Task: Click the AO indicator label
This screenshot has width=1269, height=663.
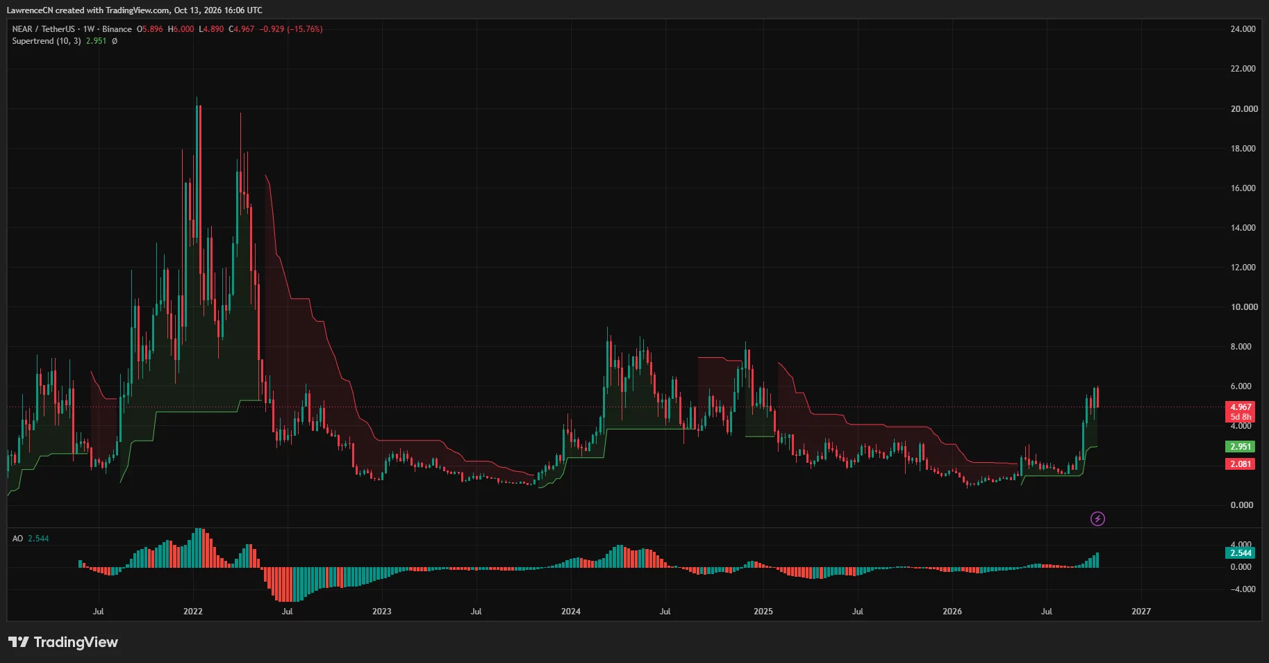Action: pos(17,539)
